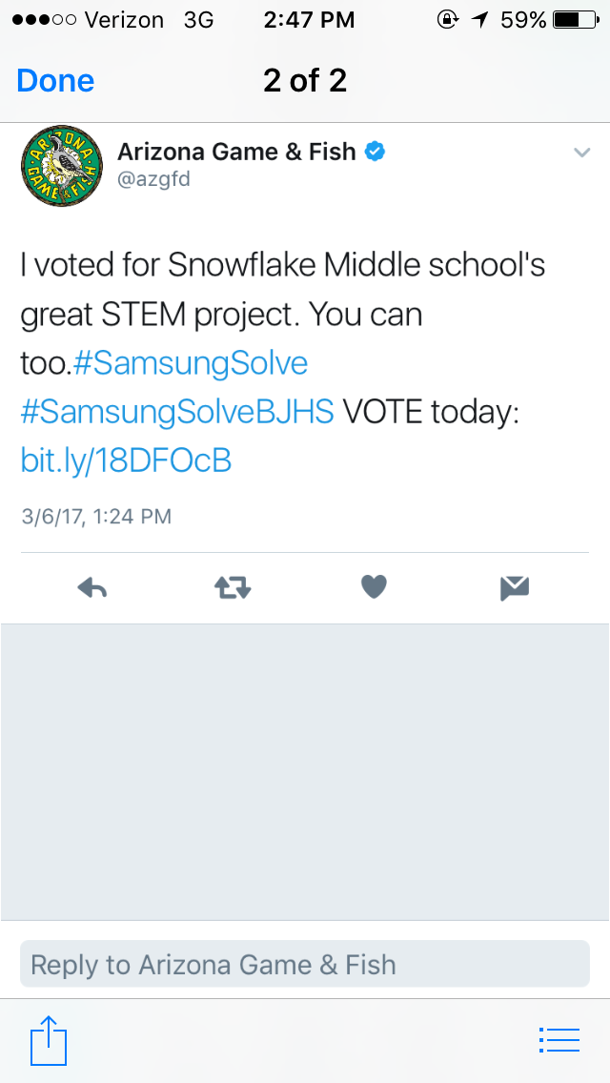610x1083 pixels.
Task: Open the #SamsungSolve hashtag
Action: 190,363
